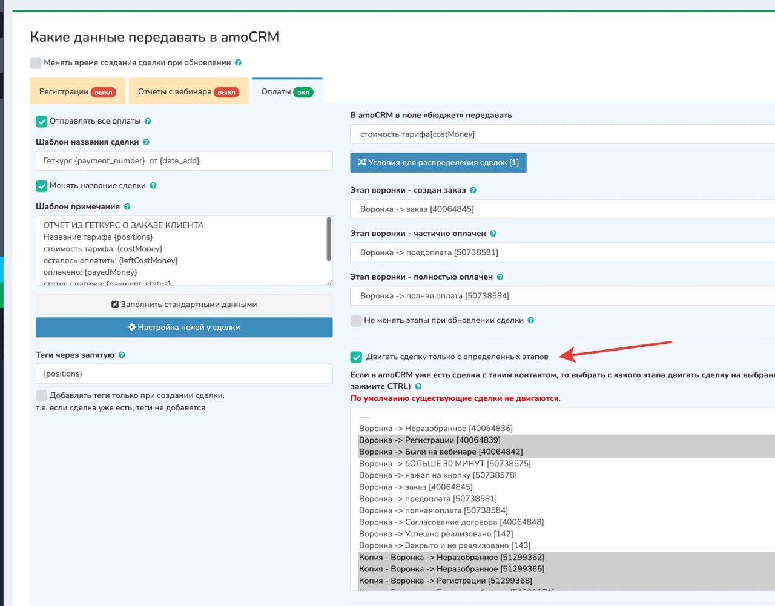Screen dimensions: 775x606
Task: Click help icon next to 'Менять название сделки'
Action: 153,186
